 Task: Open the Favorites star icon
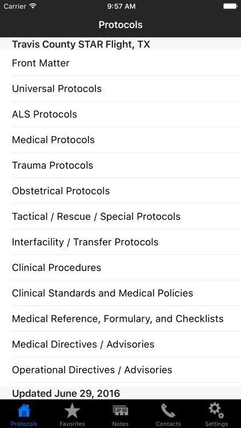click(x=72, y=411)
